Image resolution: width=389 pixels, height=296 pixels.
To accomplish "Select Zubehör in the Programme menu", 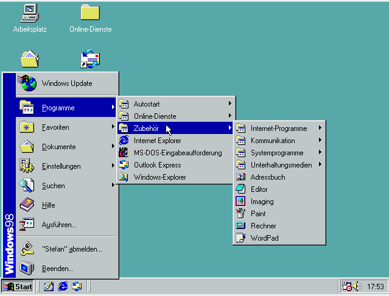I will point(175,128).
